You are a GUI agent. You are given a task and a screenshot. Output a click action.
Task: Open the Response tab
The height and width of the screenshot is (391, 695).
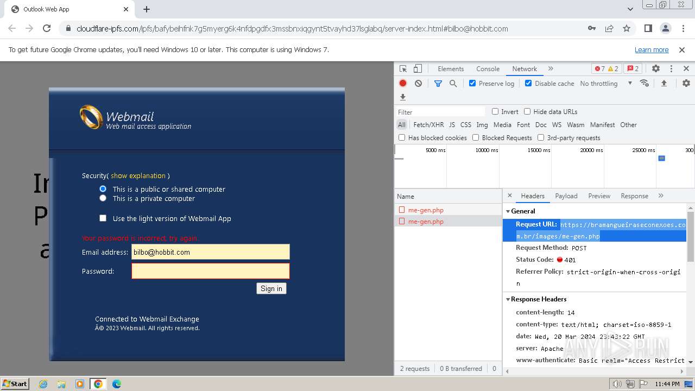click(634, 195)
